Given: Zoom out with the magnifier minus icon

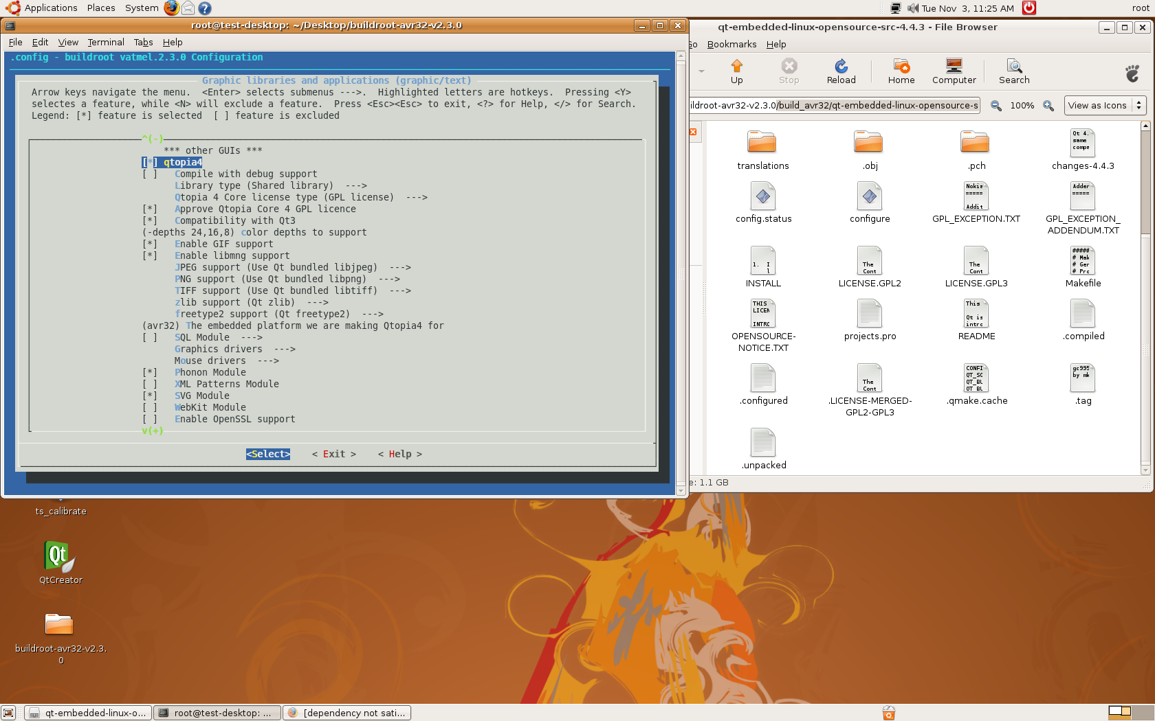Looking at the screenshot, I should click(x=995, y=106).
